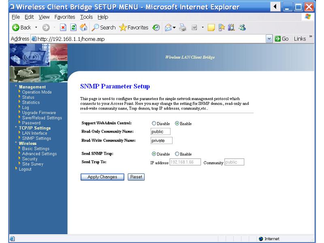The width and height of the screenshot is (324, 243).
Task: Click the title bar back-arrow button
Action: [275, 7]
